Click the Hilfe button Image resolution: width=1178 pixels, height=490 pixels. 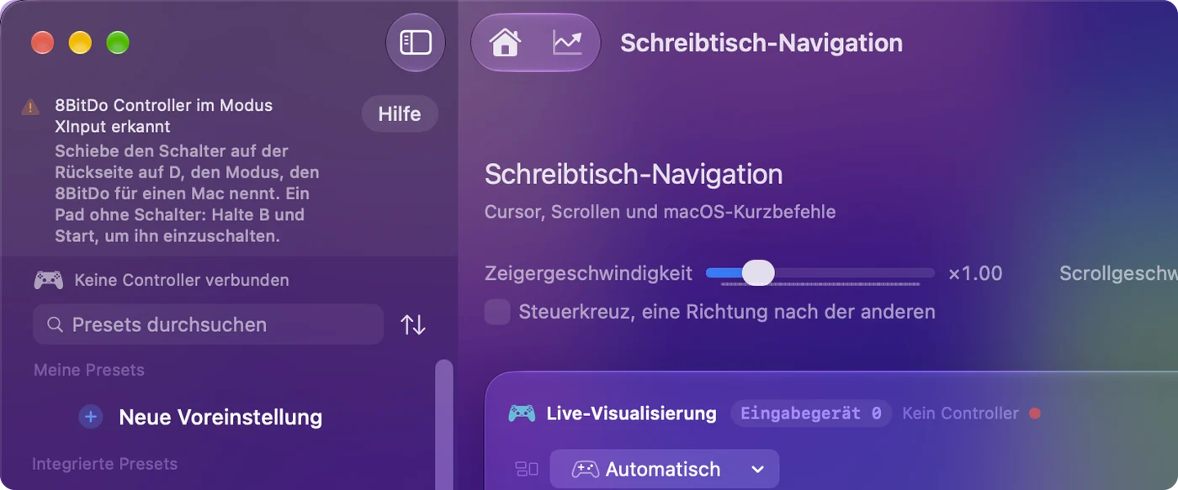point(400,113)
